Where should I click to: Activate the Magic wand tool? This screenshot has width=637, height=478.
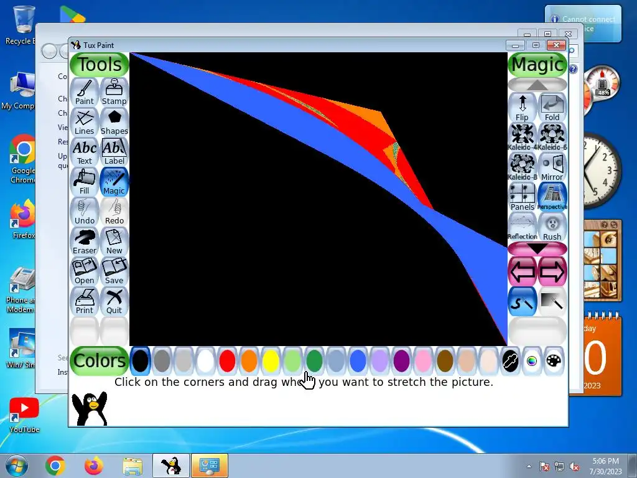[114, 182]
